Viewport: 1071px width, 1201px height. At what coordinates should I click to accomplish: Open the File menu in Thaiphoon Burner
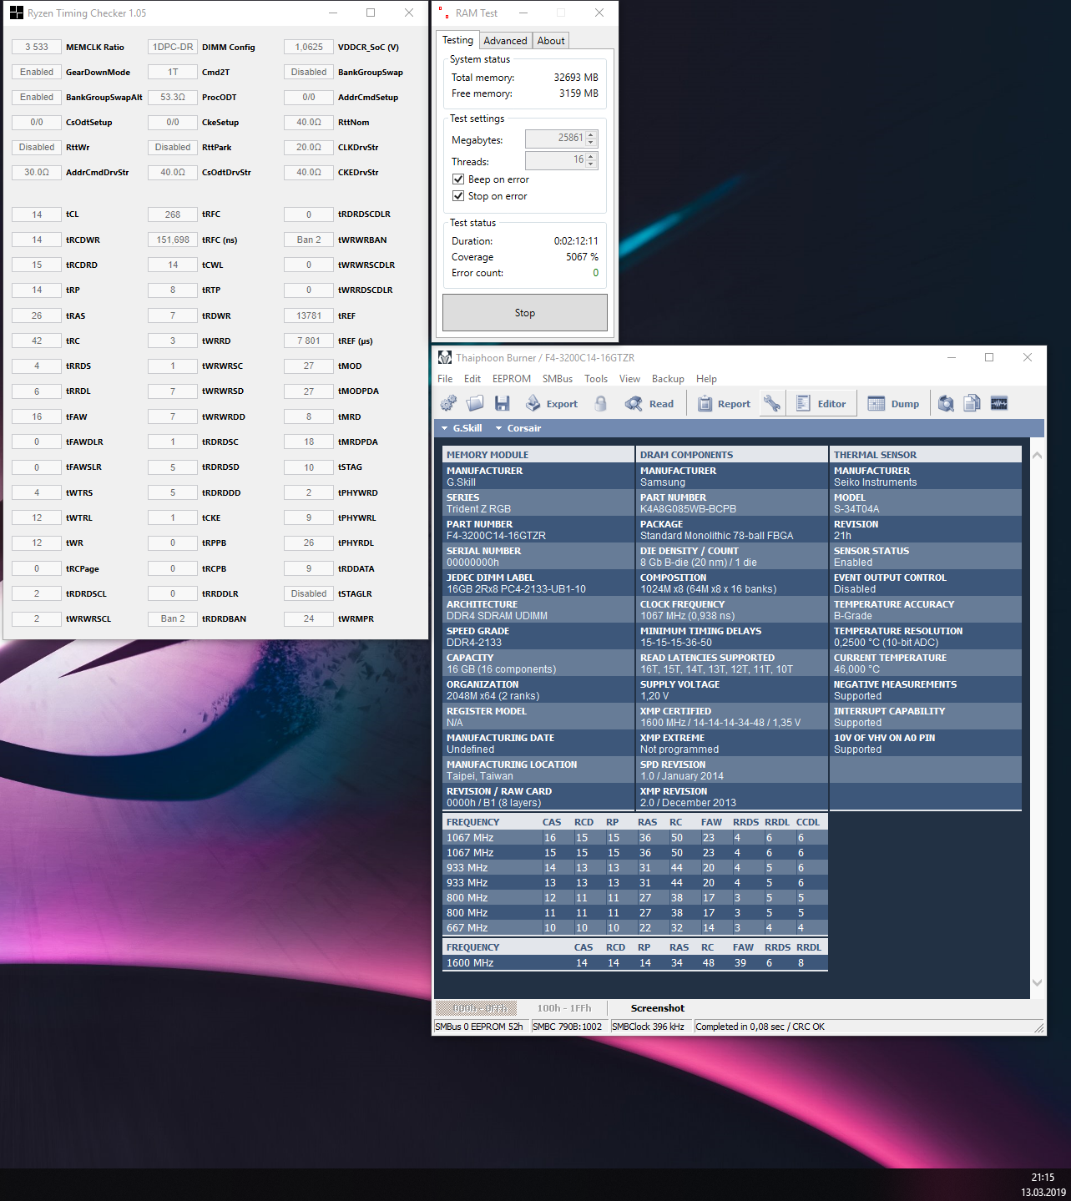click(445, 379)
